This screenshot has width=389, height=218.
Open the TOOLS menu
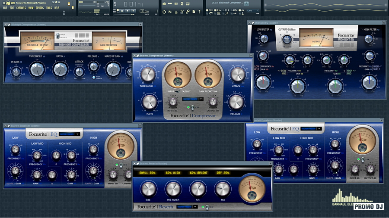(x=49, y=8)
